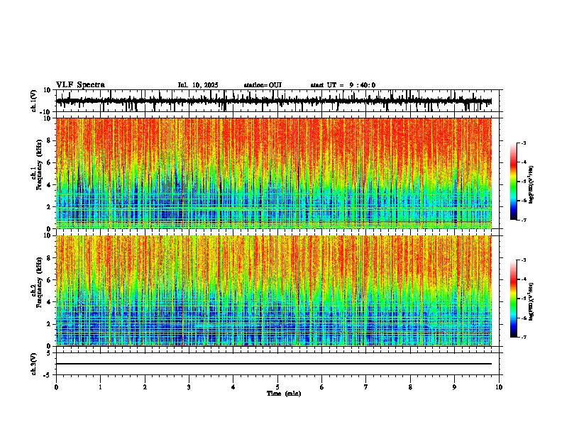Click the '8' kHz tick on ch.1 frequency axis
Image resolution: width=562 pixels, height=434 pixels.
(50, 140)
